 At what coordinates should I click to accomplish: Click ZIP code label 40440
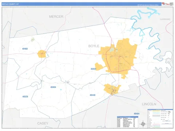[93, 95]
